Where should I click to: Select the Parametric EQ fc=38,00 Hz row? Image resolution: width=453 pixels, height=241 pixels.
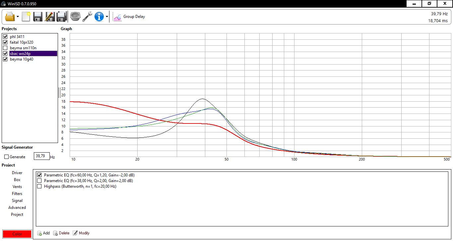(x=89, y=181)
